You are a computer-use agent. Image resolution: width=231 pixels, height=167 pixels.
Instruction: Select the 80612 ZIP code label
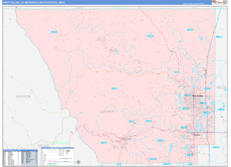tap(219, 37)
